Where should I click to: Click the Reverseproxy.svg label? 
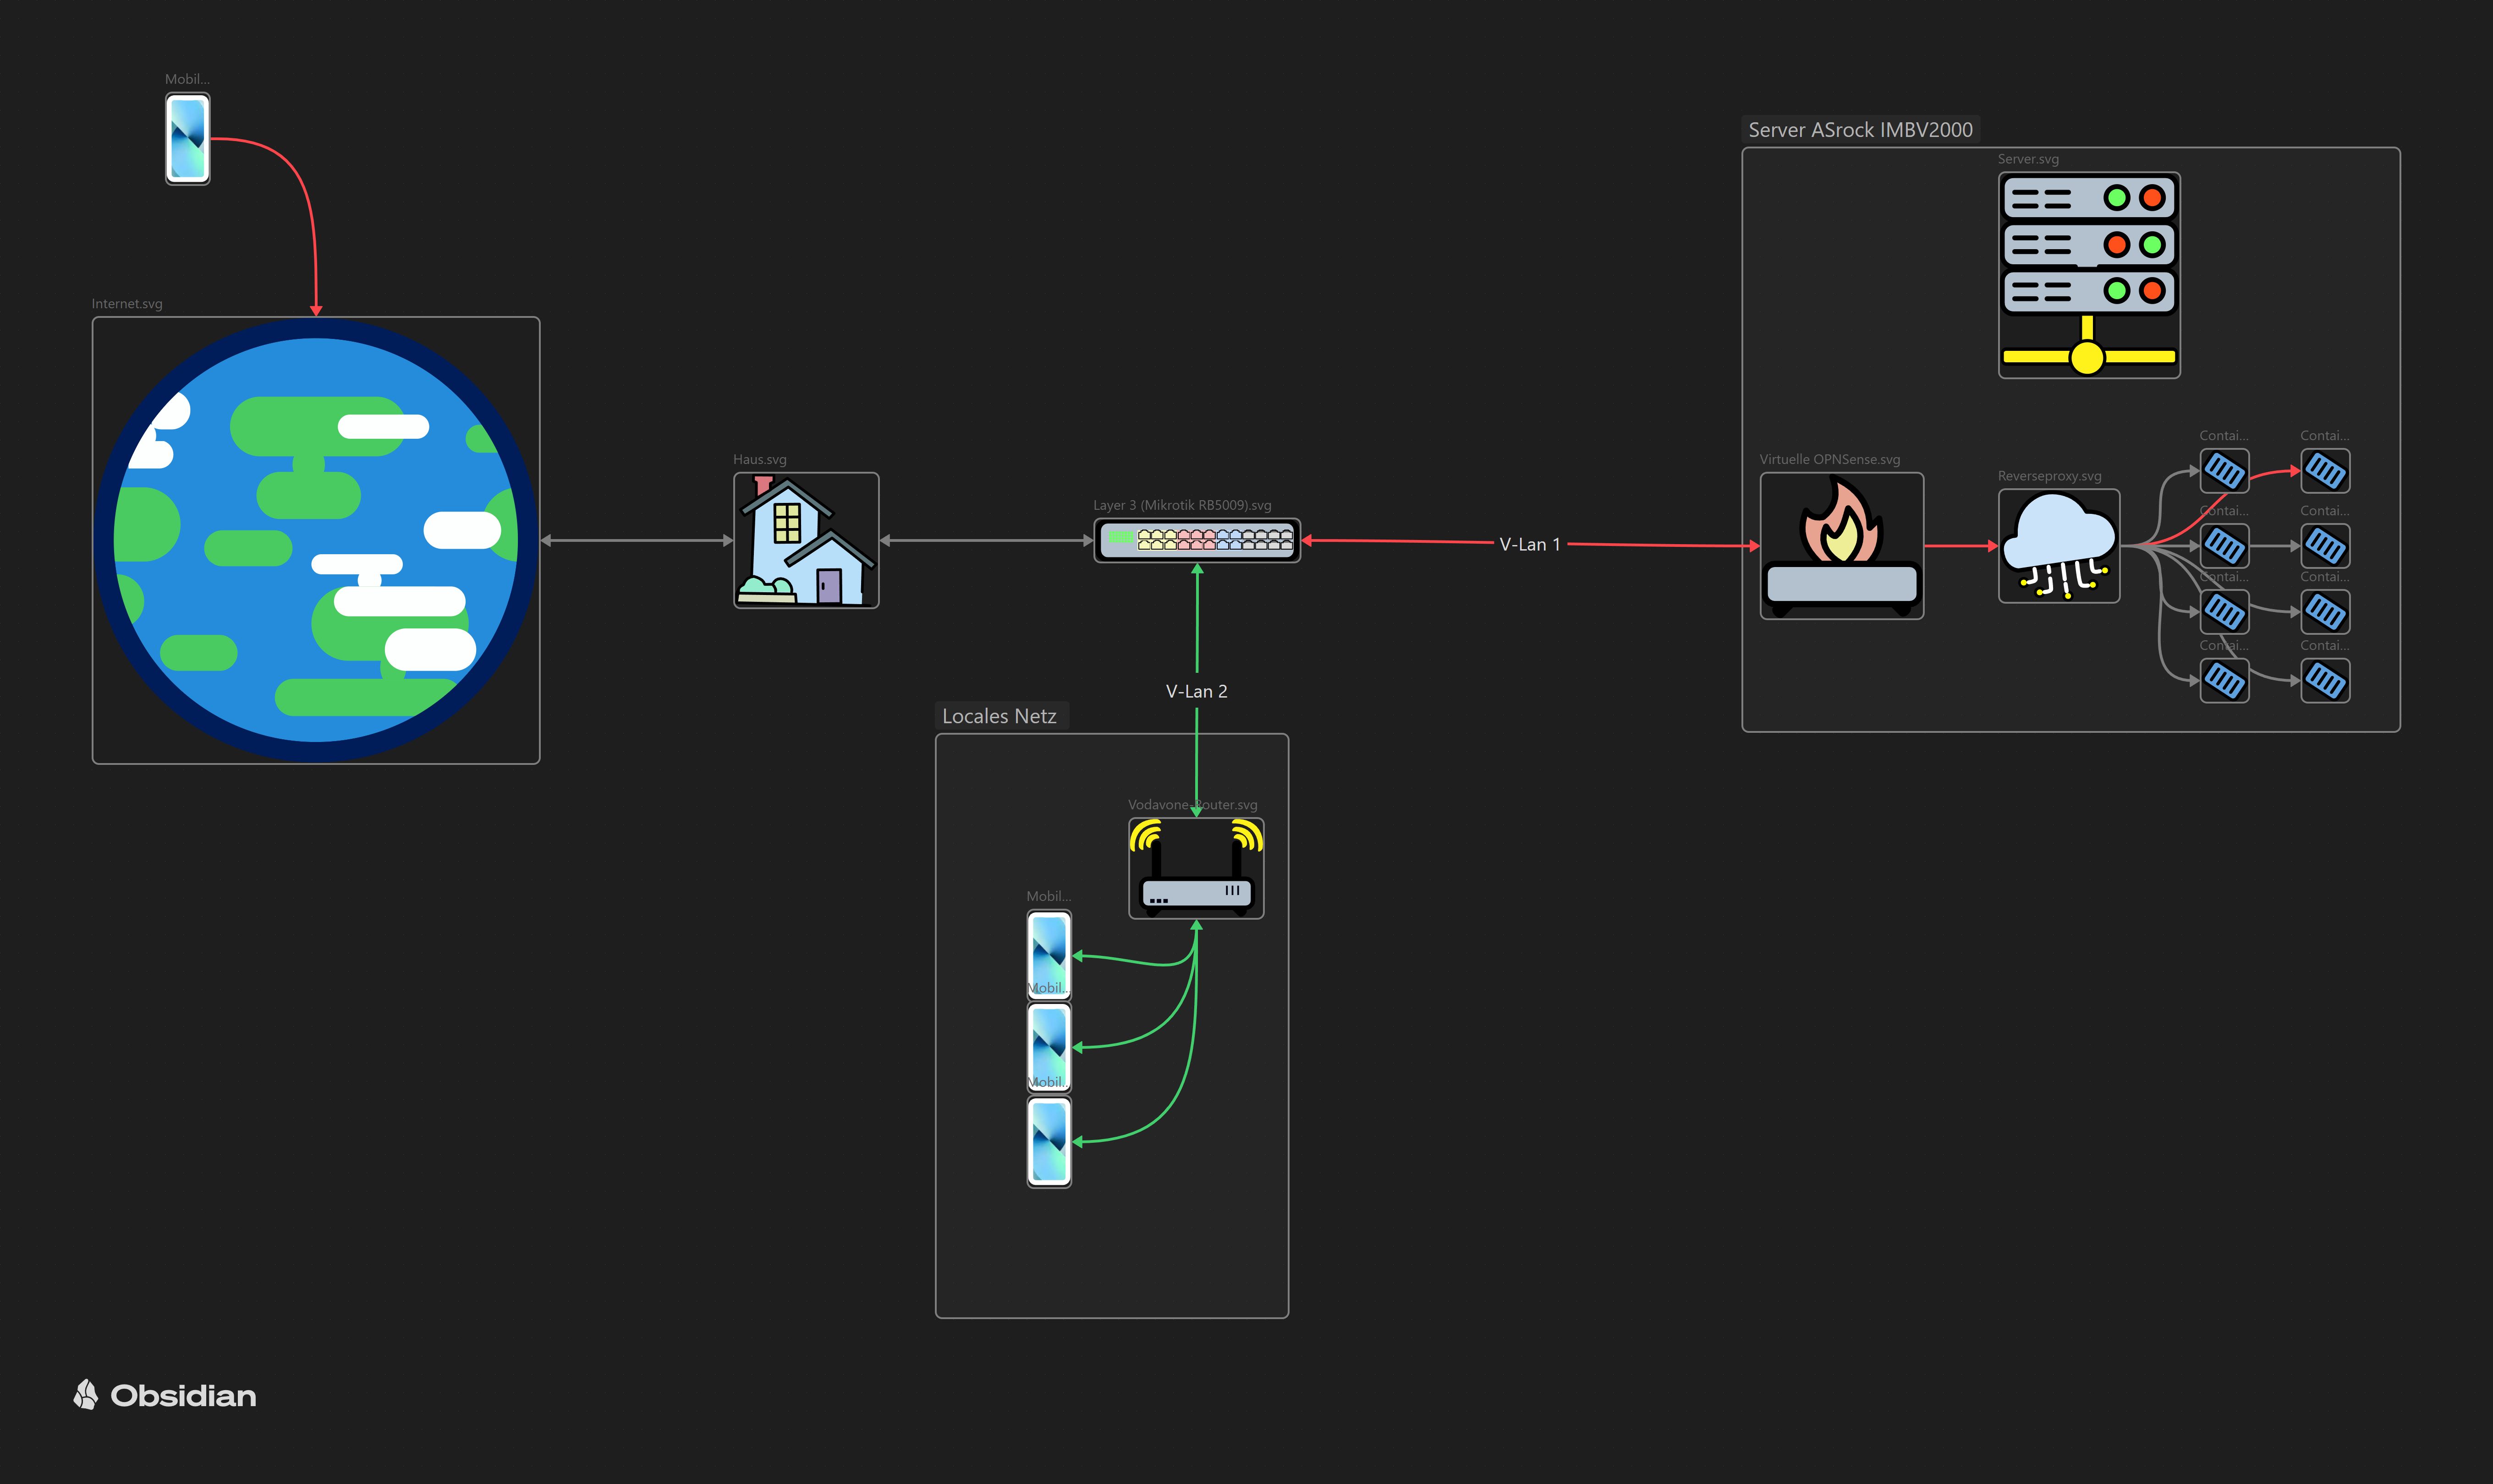coord(2050,476)
